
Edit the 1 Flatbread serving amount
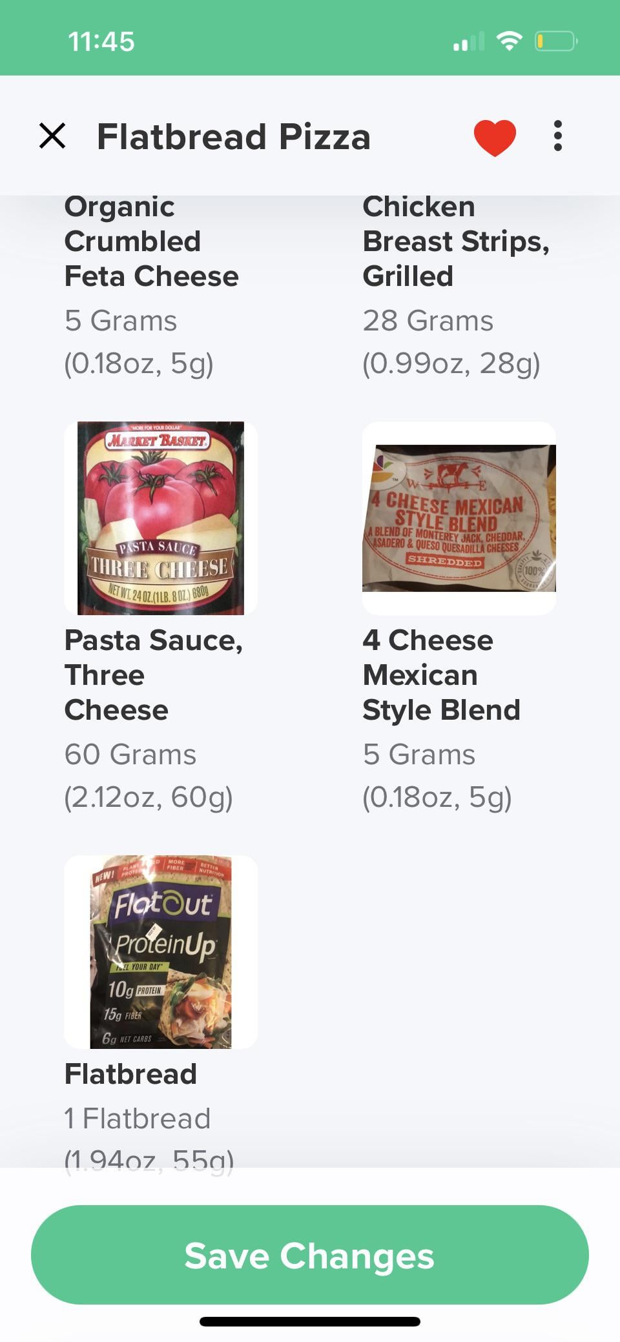[x=138, y=1119]
